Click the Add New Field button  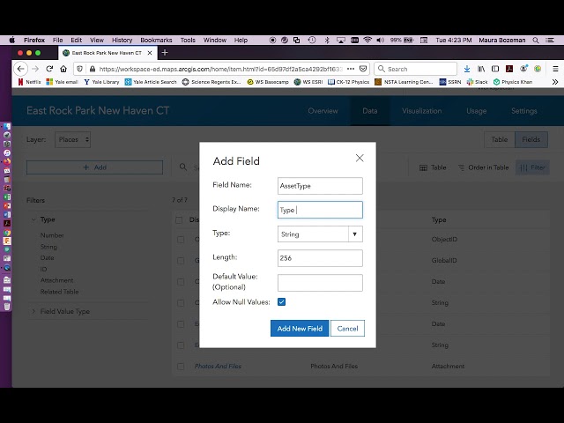300,329
